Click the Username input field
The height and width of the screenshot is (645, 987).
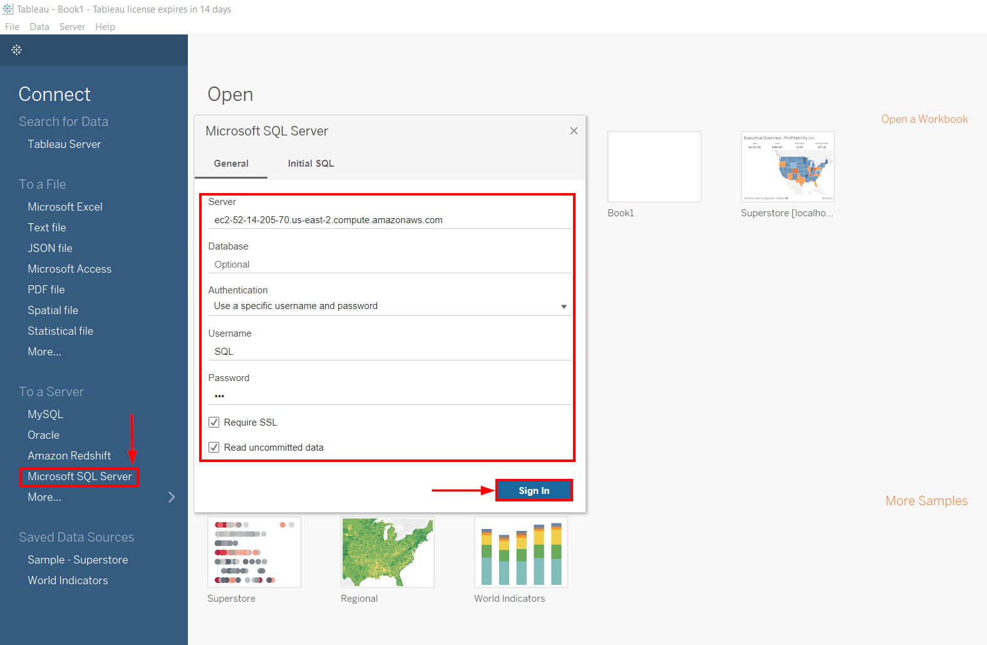pyautogui.click(x=390, y=352)
